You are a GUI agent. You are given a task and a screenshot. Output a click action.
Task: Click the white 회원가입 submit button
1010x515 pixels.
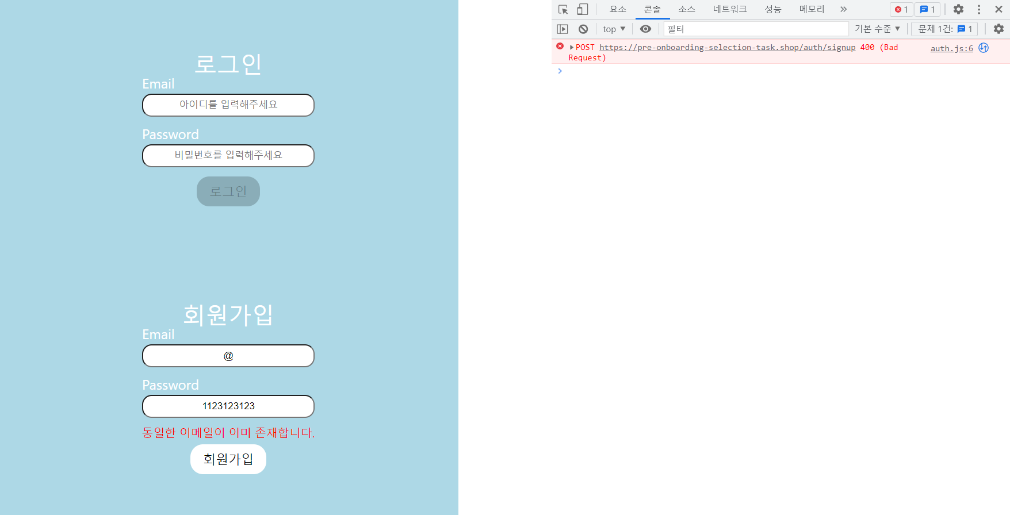point(228,459)
